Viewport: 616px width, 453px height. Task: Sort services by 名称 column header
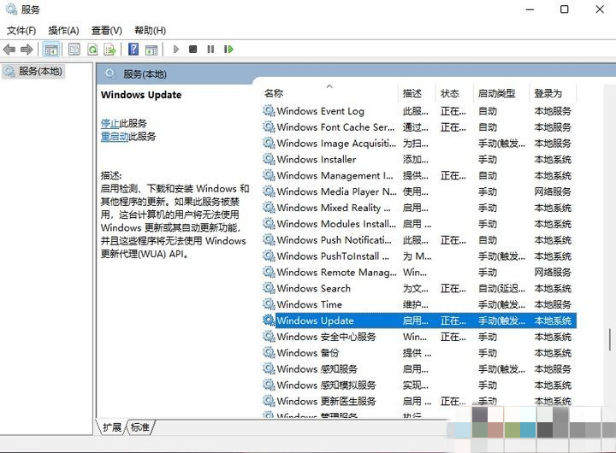(x=274, y=93)
